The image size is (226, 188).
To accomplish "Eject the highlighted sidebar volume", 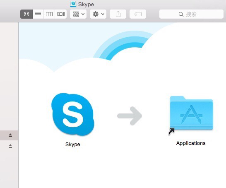I will tap(10, 135).
